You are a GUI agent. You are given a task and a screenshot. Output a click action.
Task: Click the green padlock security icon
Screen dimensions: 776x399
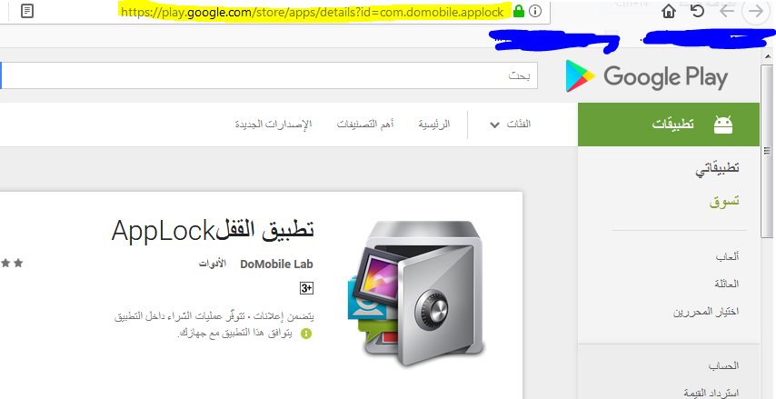pyautogui.click(x=518, y=12)
